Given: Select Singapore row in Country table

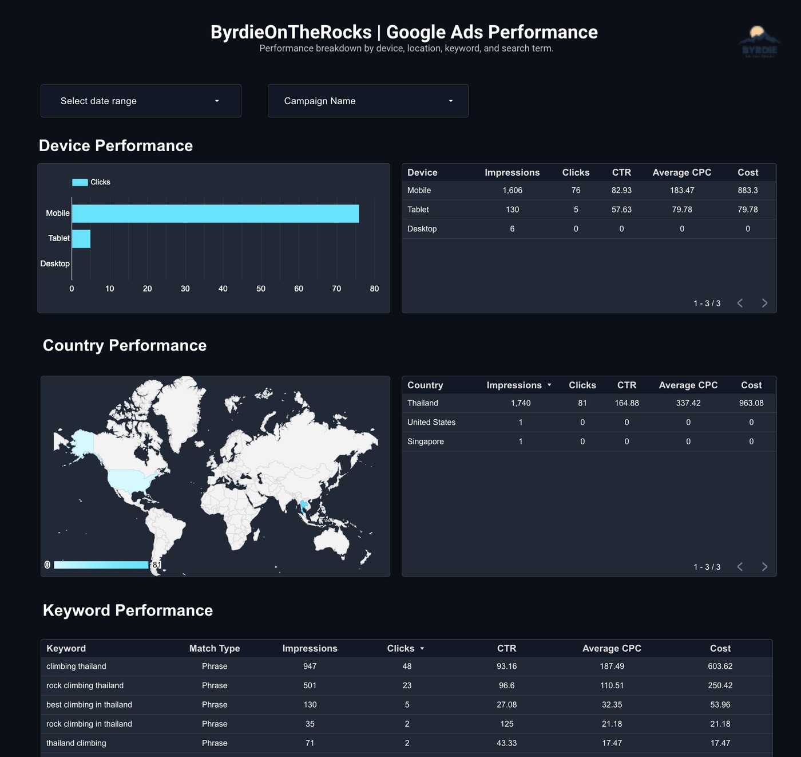Looking at the screenshot, I should pyautogui.click(x=589, y=441).
